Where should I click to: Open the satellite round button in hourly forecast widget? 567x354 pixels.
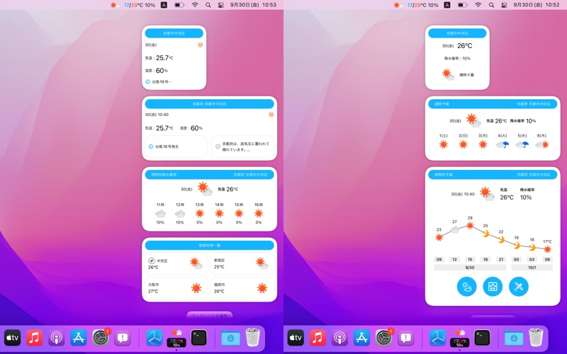pos(519,287)
